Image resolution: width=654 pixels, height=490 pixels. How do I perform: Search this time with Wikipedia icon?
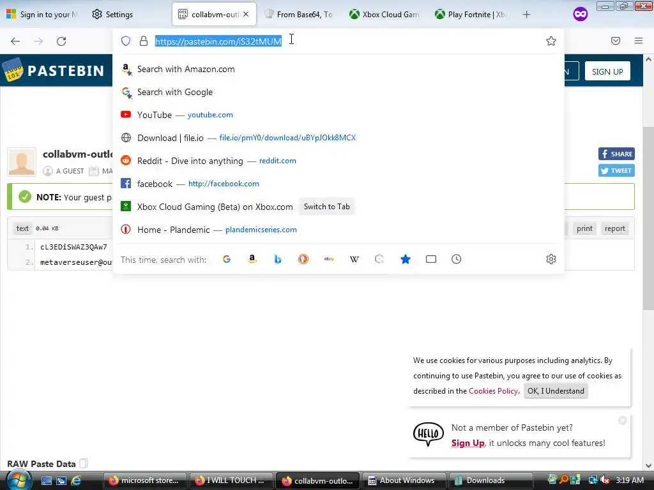pos(354,259)
